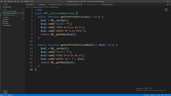This screenshot has width=171, height=96.
Task: Switch to the ArticleService.php editor tab
Action: [56, 5]
